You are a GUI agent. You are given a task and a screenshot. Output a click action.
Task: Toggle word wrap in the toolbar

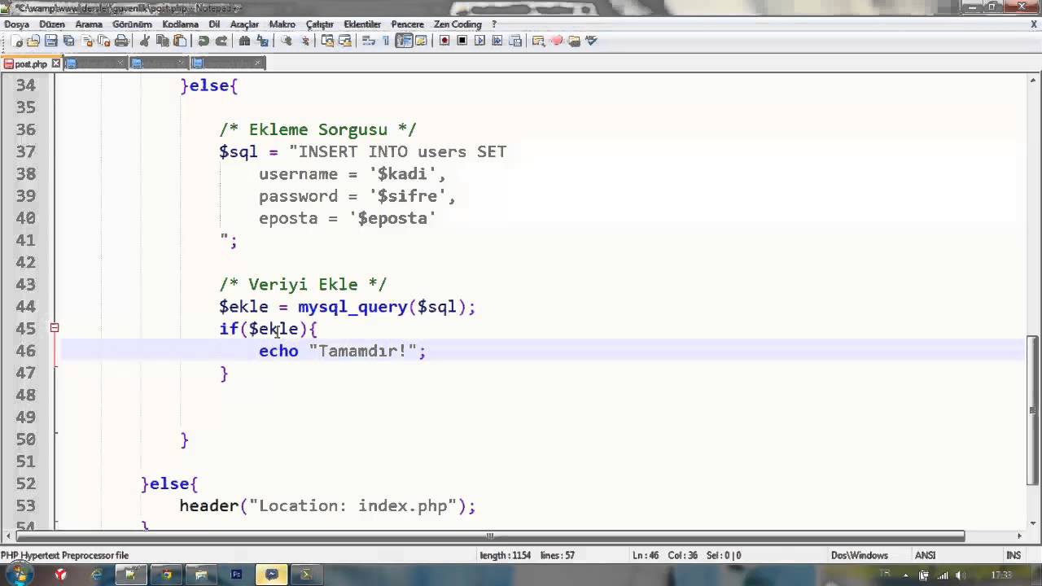tap(368, 41)
